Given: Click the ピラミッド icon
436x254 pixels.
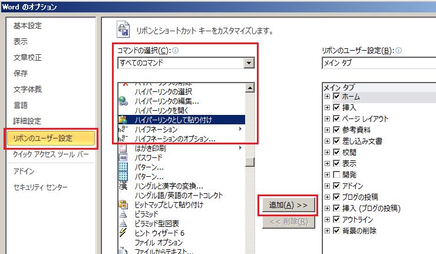Looking at the screenshot, I should tap(123, 214).
